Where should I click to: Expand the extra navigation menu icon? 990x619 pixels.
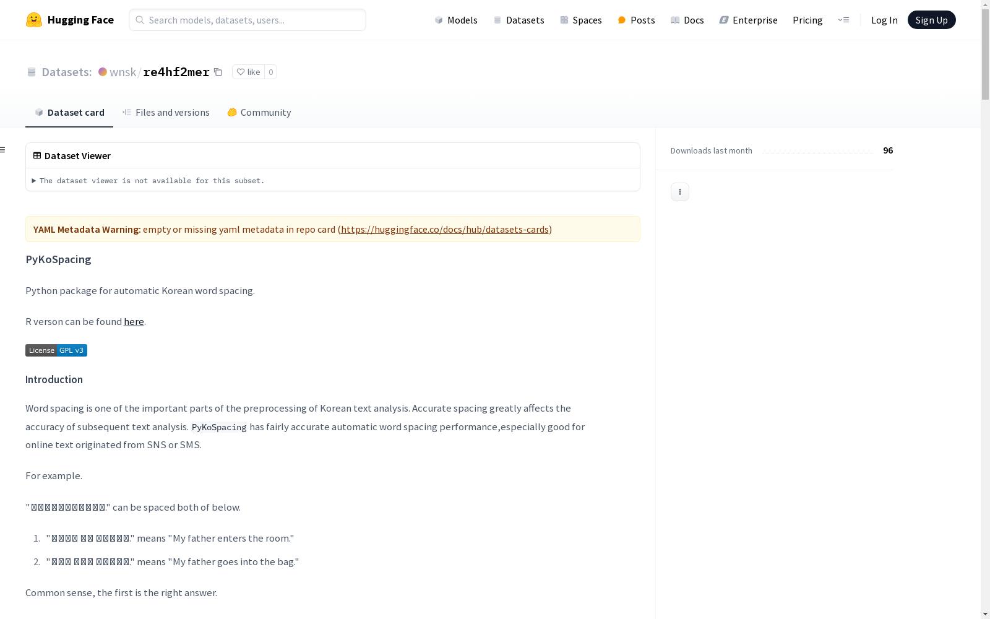(843, 20)
